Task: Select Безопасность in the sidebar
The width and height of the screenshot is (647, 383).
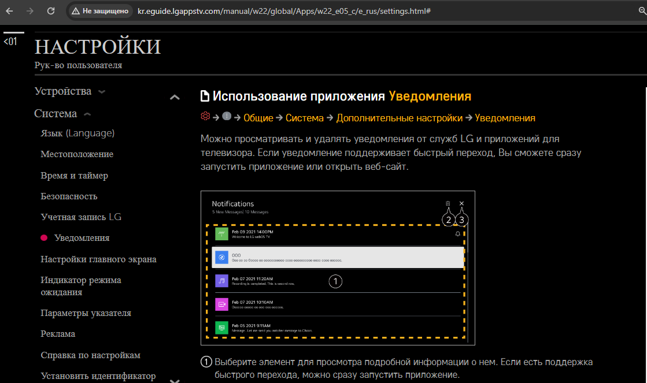Action: (69, 196)
